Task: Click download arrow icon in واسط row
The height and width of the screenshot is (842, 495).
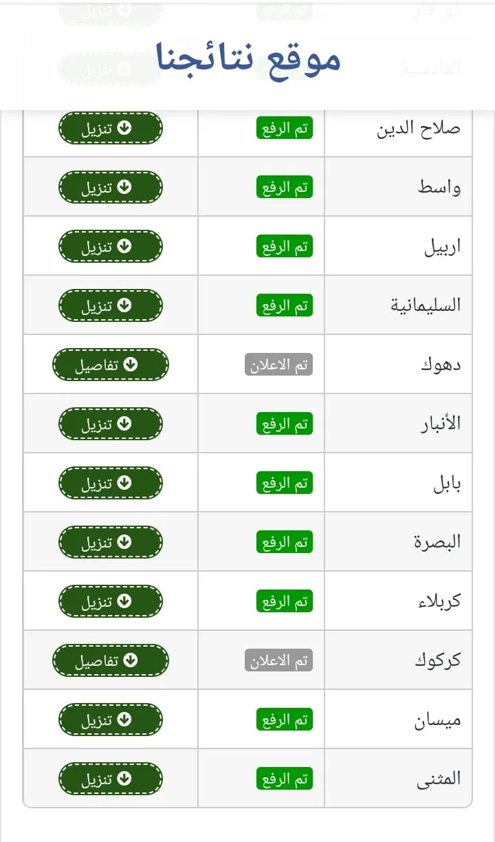Action: [x=124, y=187]
